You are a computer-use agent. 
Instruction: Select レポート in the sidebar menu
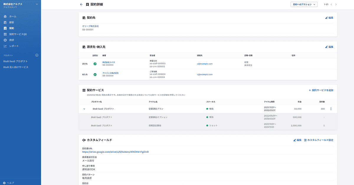[x=14, y=46]
